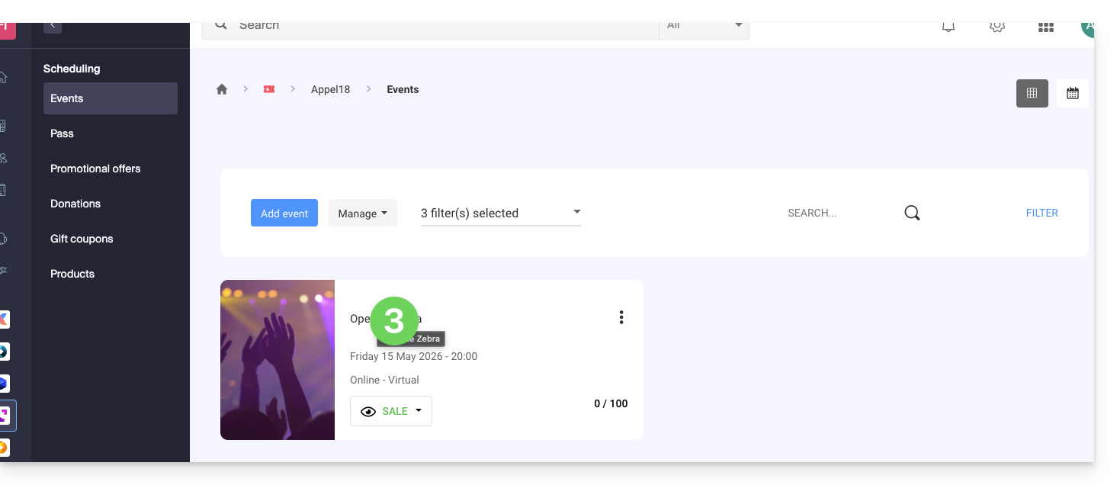Viewport: 1117px width, 485px height.
Task: Switch to grid view
Action: pyautogui.click(x=1032, y=93)
